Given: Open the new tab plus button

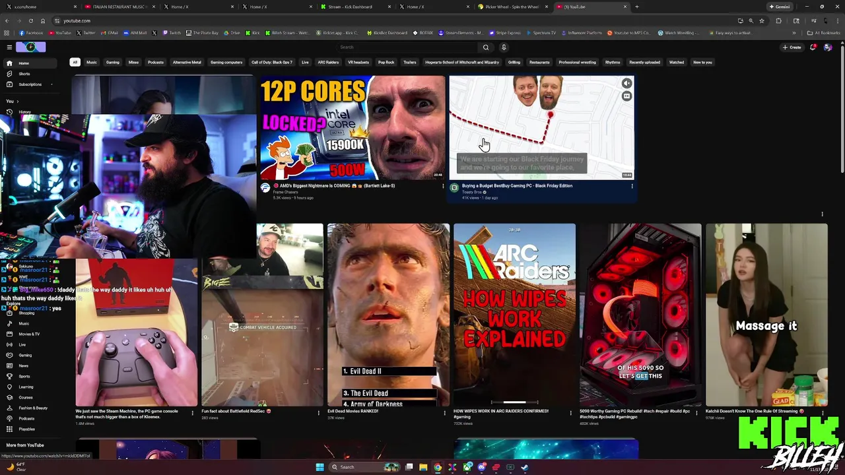Looking at the screenshot, I should pos(636,7).
